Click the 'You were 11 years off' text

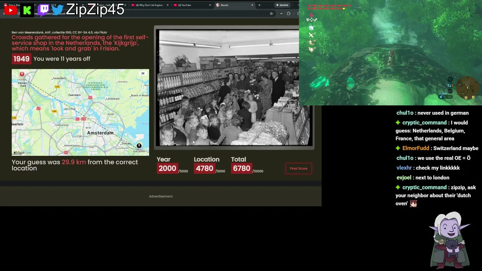click(x=62, y=59)
